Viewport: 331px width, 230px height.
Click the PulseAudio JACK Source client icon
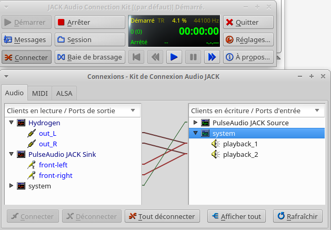coord(205,123)
